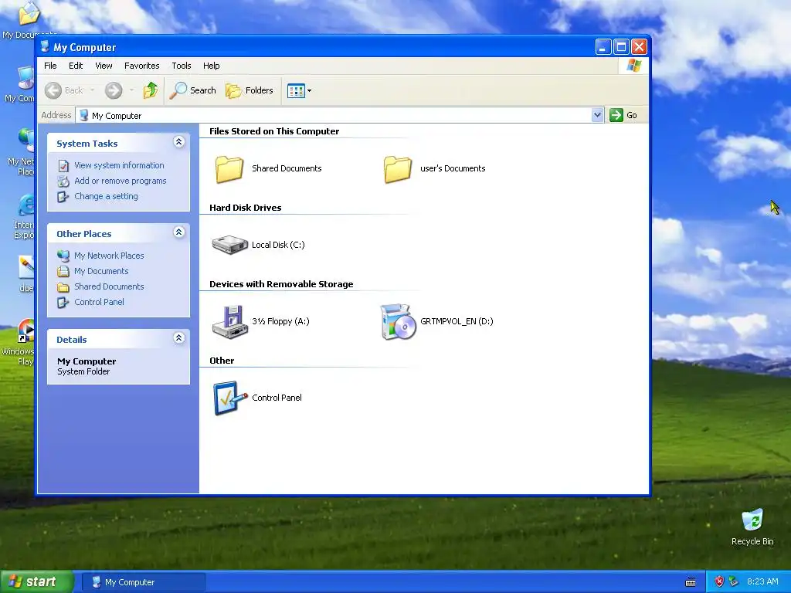Click the My Network Places sidebar icon
791x593 pixels.
(x=63, y=256)
